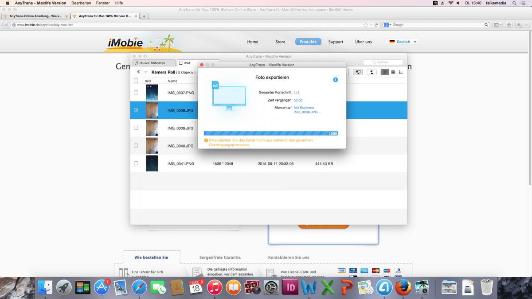
Task: Open the Trash in the dock
Action: (x=487, y=288)
